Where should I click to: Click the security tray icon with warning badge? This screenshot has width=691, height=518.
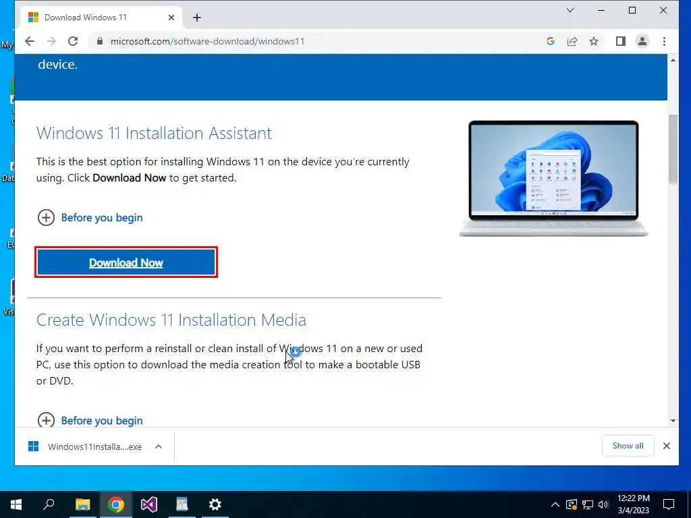click(572, 505)
